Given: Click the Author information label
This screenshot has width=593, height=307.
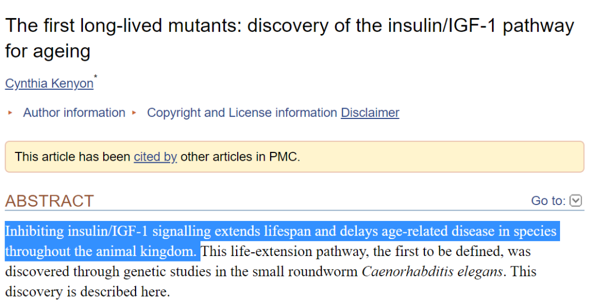Looking at the screenshot, I should click(74, 112).
